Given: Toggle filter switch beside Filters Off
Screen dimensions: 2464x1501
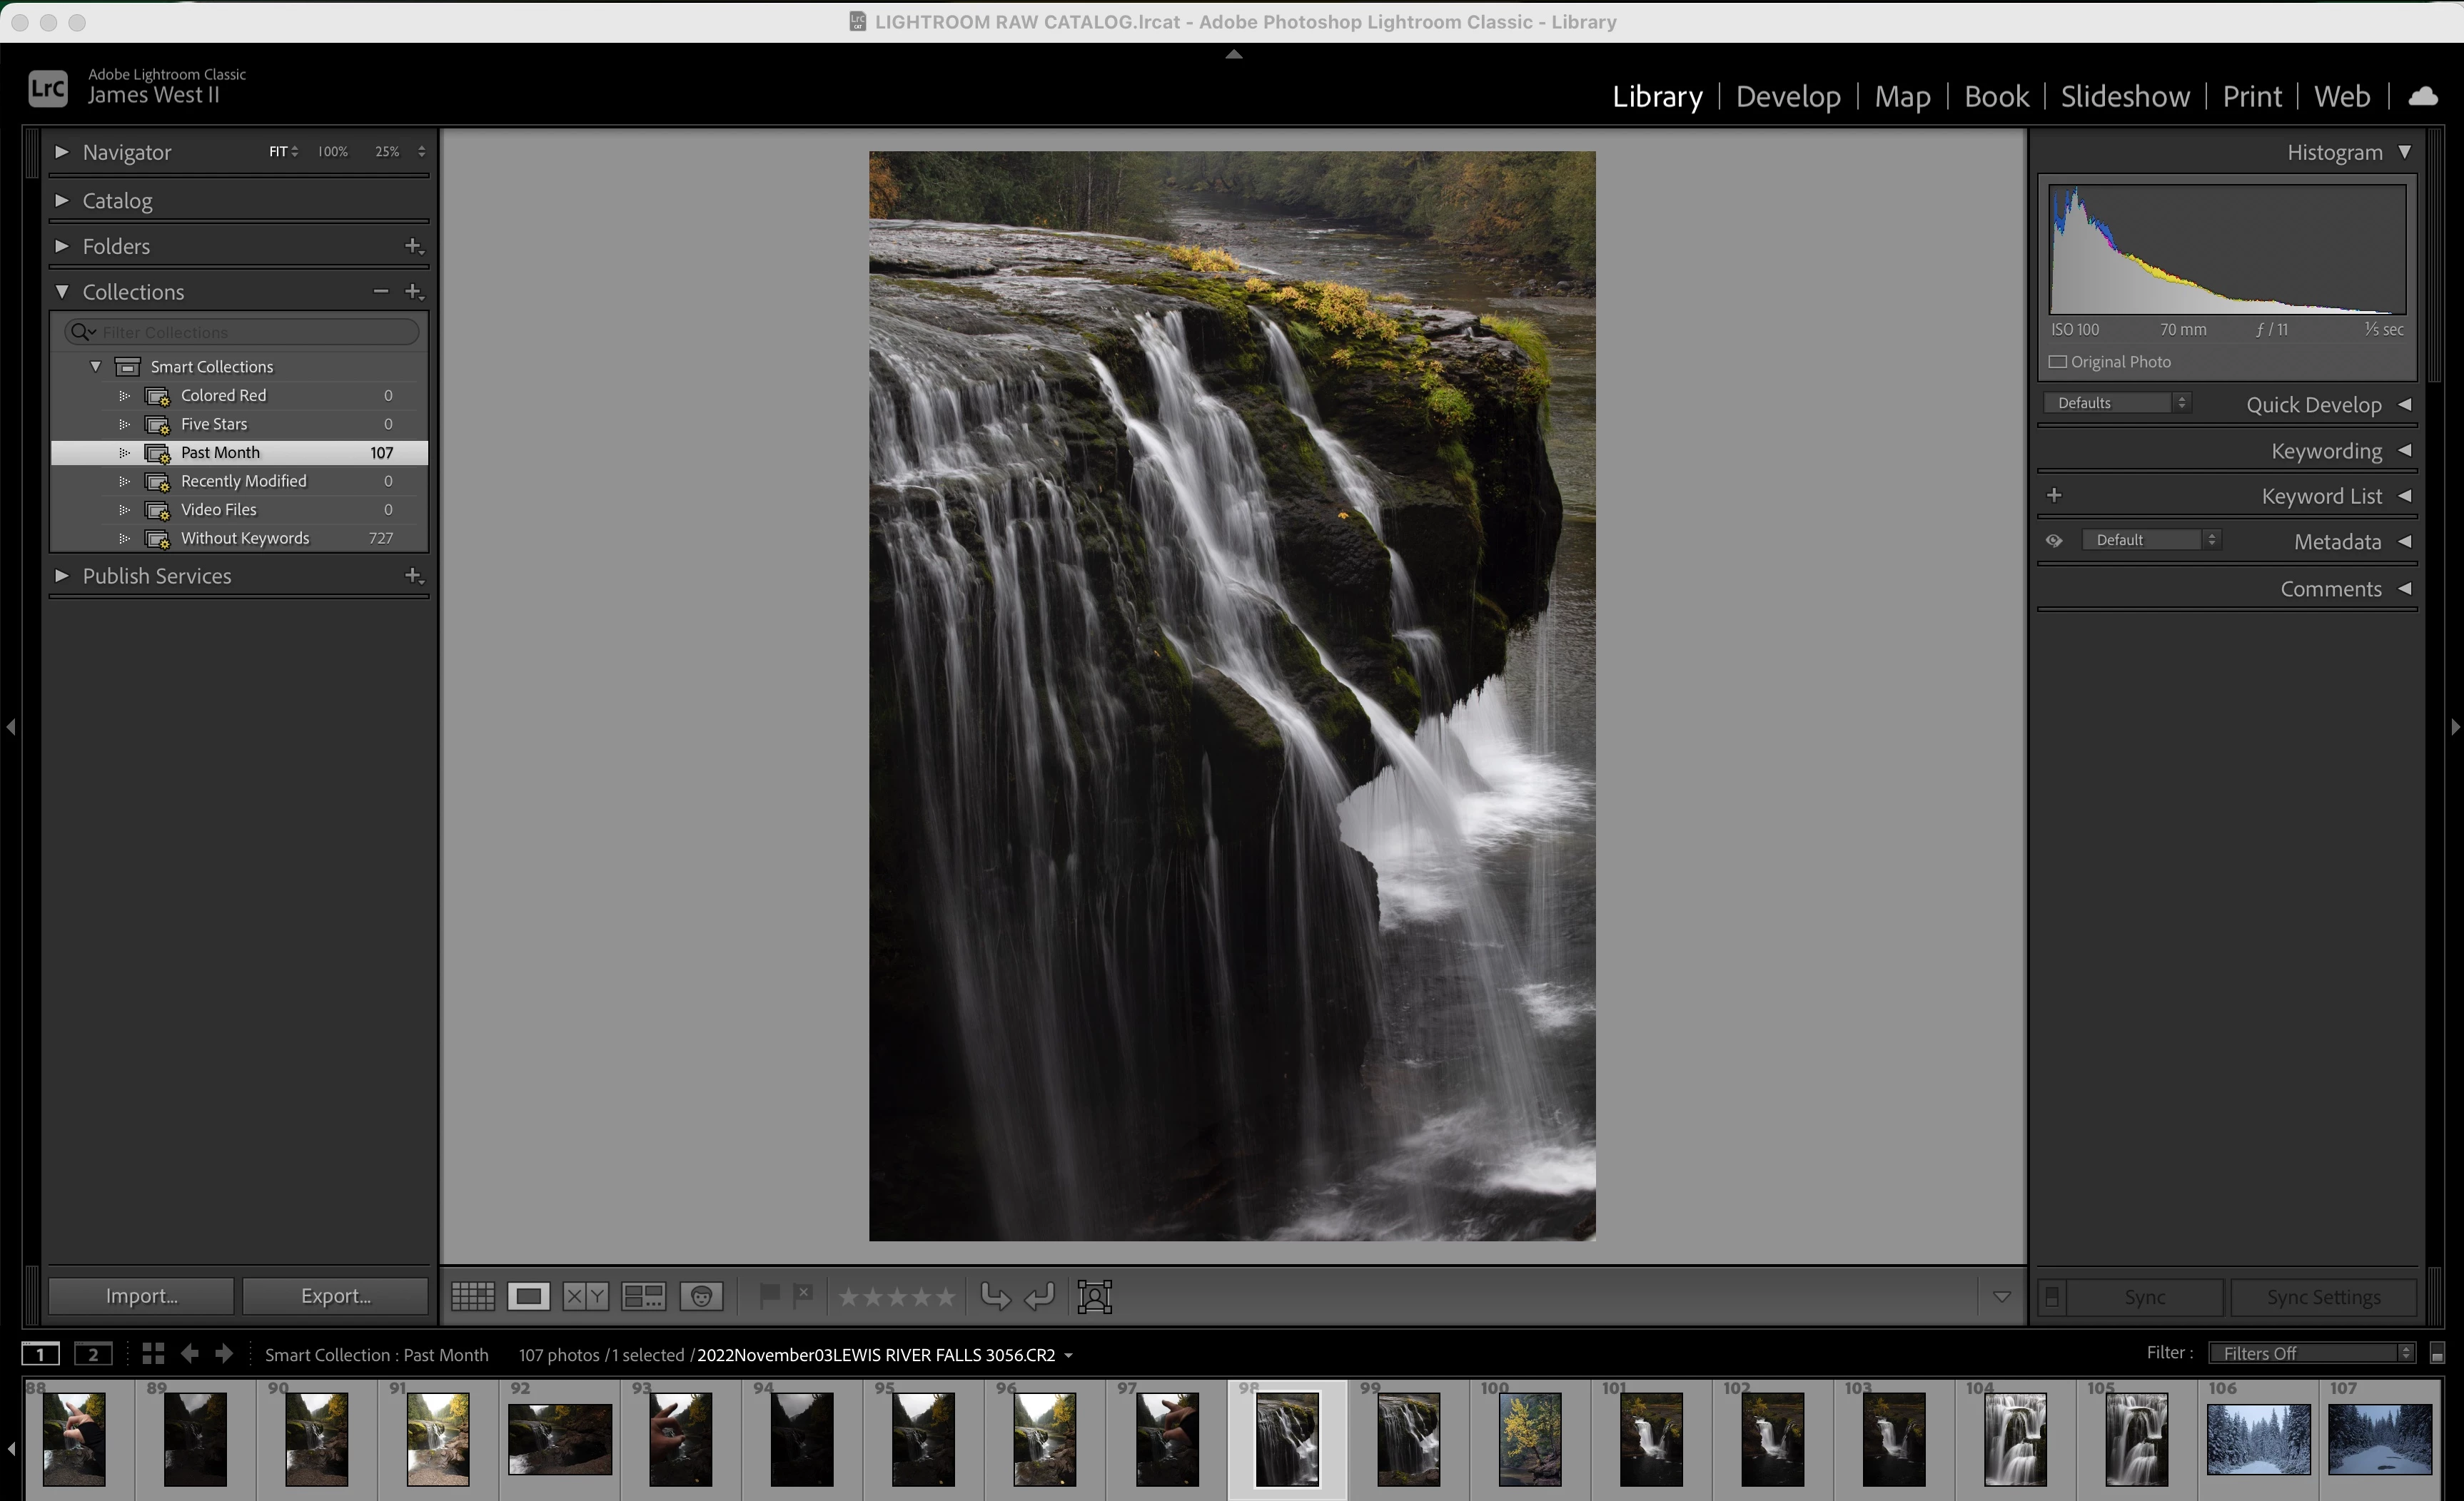Looking at the screenshot, I should point(2437,1354).
